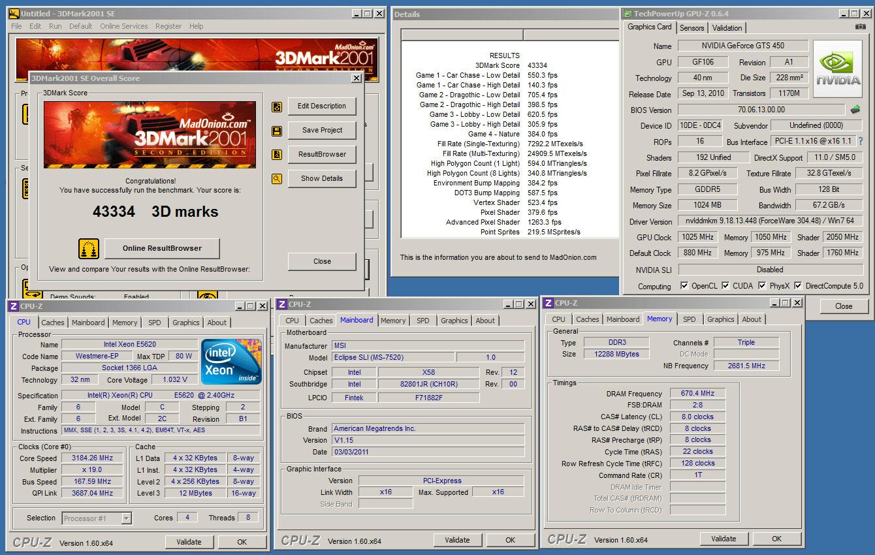
Task: Click the 3DMark2001 title bar icon
Action: click(14, 14)
